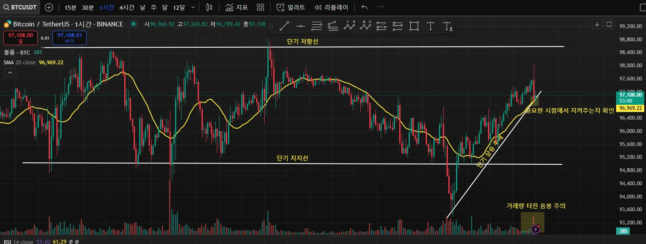Select the Fib retracement tool
The image size is (646, 244).
tap(317, 26)
